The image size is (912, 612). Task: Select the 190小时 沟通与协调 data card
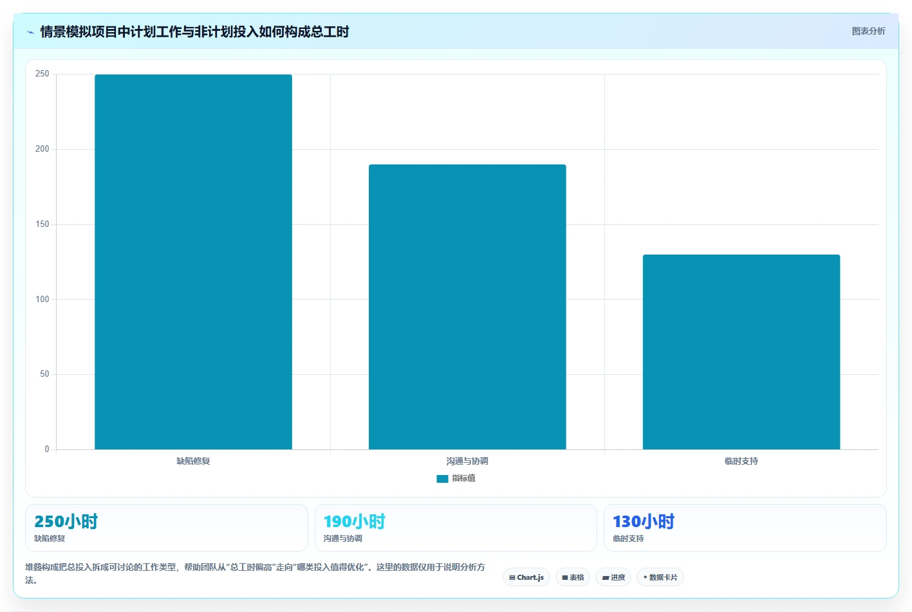pos(456,528)
